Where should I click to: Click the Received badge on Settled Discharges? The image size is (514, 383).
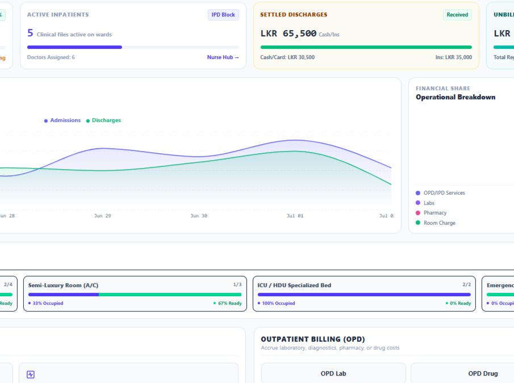457,15
